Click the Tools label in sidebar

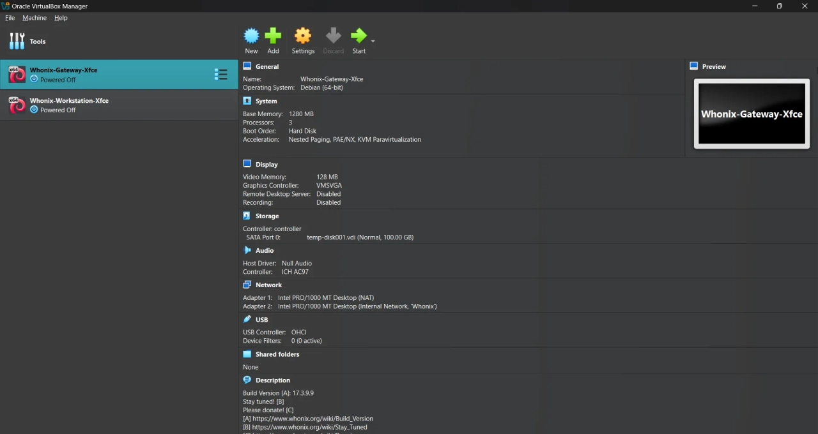pos(38,41)
